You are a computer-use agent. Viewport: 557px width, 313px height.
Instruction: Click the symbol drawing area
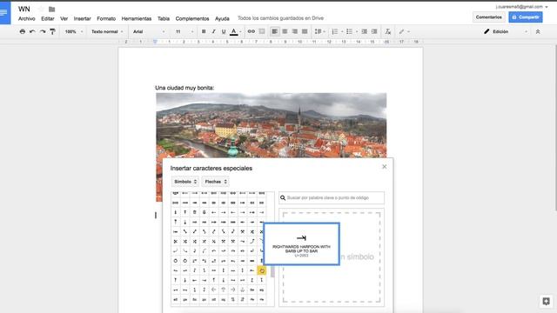pyautogui.click(x=332, y=257)
